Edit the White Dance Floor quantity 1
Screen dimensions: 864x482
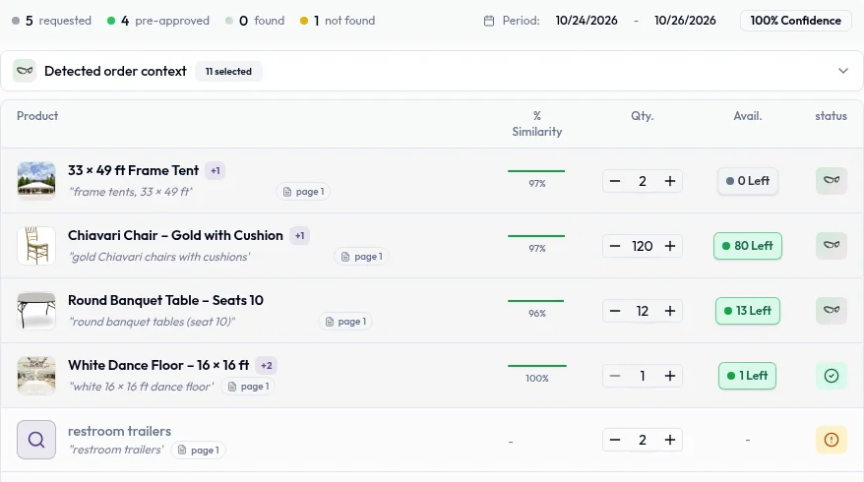click(642, 376)
